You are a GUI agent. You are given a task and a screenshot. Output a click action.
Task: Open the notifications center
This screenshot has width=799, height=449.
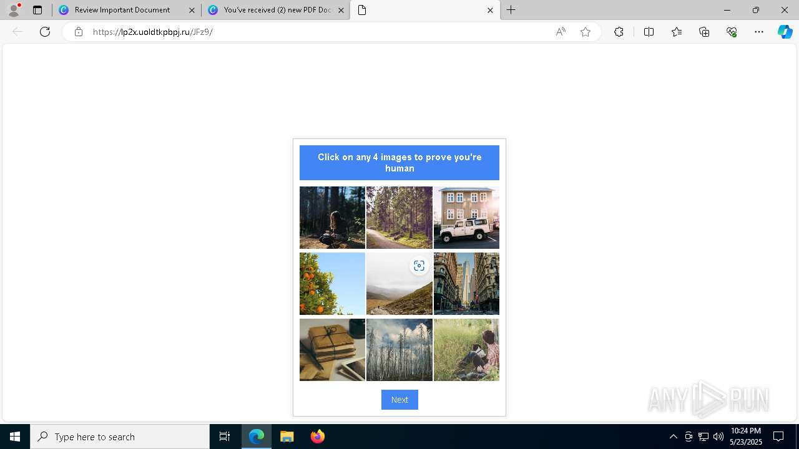point(778,437)
